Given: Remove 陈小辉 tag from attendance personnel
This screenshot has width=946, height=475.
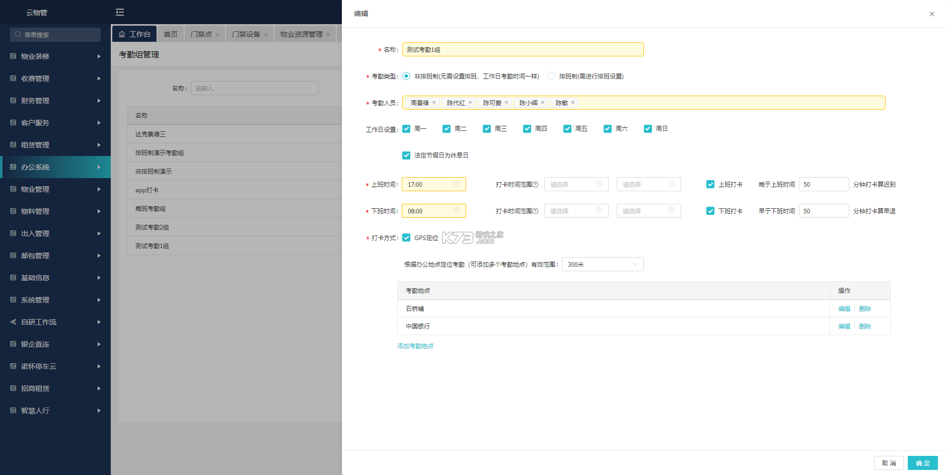Looking at the screenshot, I should [543, 103].
